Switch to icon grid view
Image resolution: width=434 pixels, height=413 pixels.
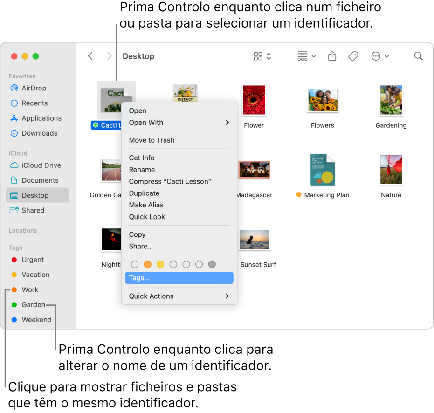(258, 56)
